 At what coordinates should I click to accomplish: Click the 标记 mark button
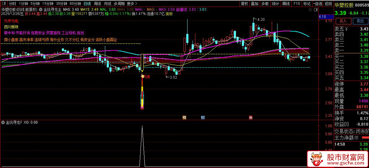pyautogui.click(x=307, y=4)
